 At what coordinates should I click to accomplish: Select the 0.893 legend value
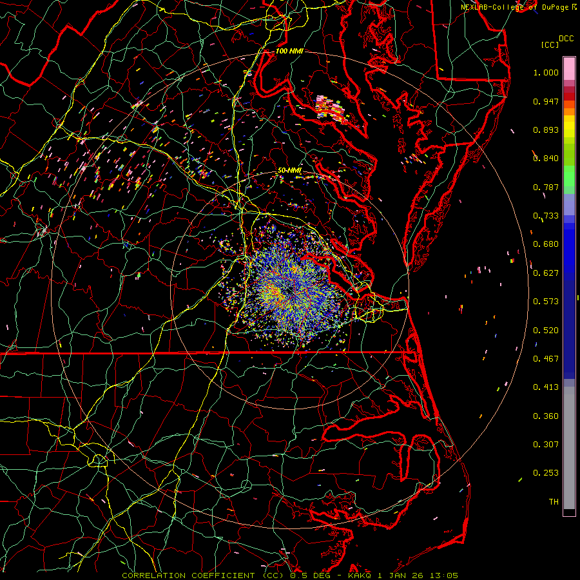[546, 130]
